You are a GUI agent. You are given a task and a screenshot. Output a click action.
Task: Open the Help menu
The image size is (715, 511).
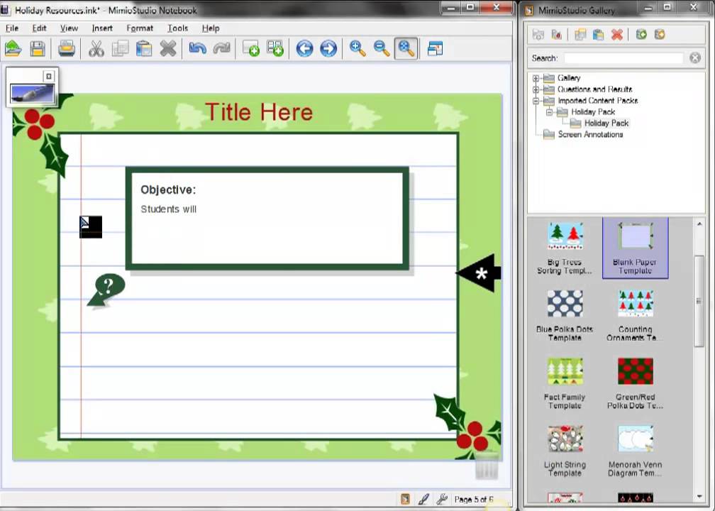tap(211, 28)
